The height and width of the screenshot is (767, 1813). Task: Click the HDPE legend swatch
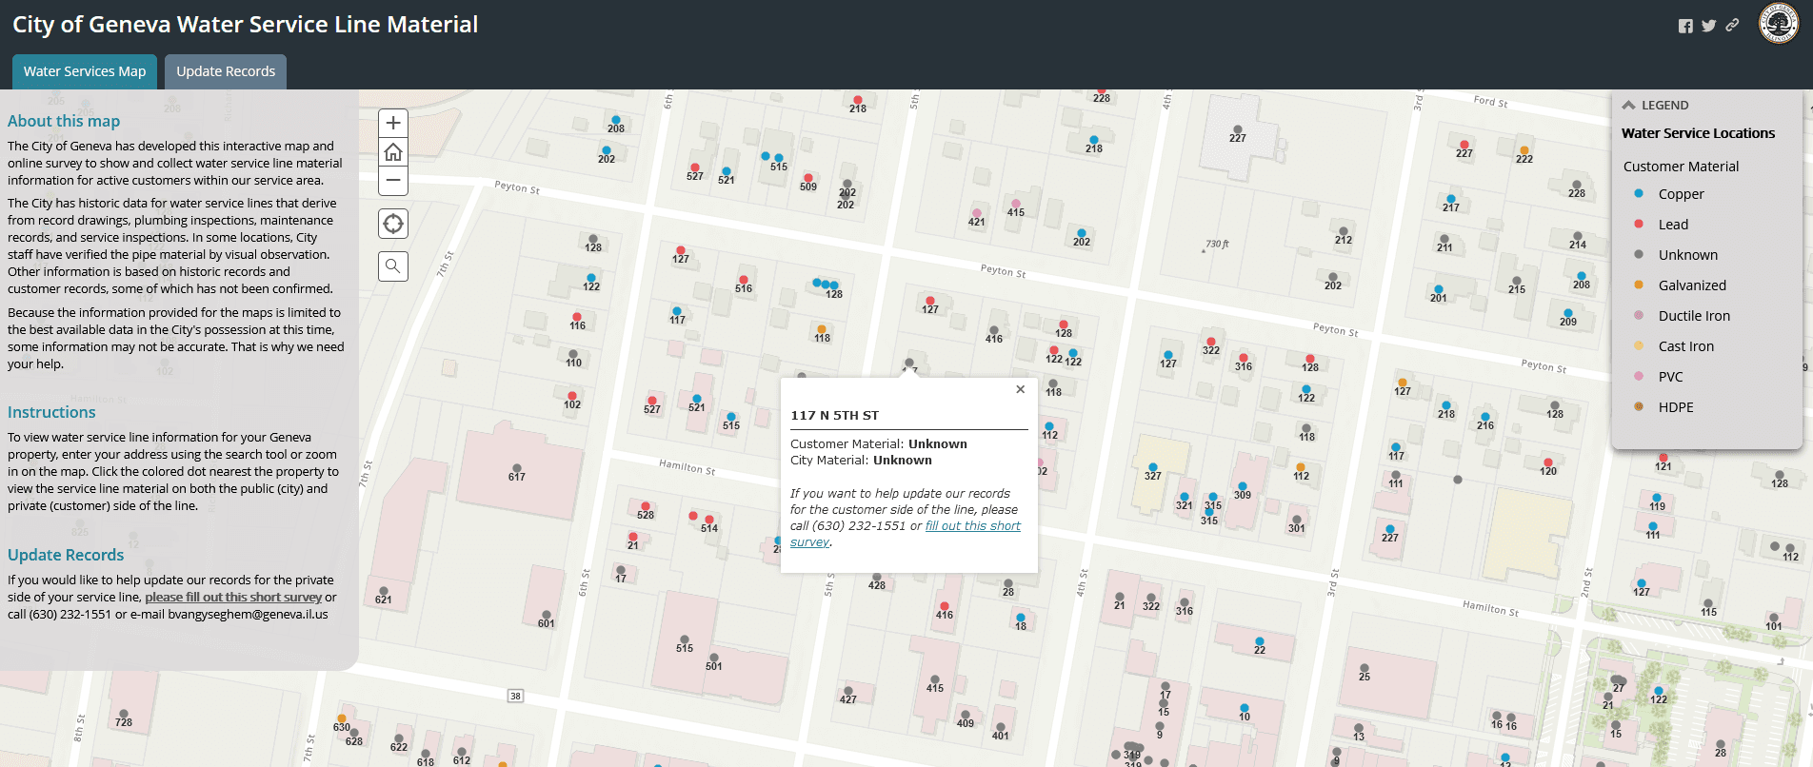(x=1639, y=406)
